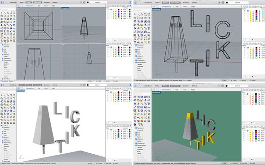The height and width of the screenshot is (165, 265).
Task: Toggle the Tangent osnap in green-background window
Action: point(140,147)
